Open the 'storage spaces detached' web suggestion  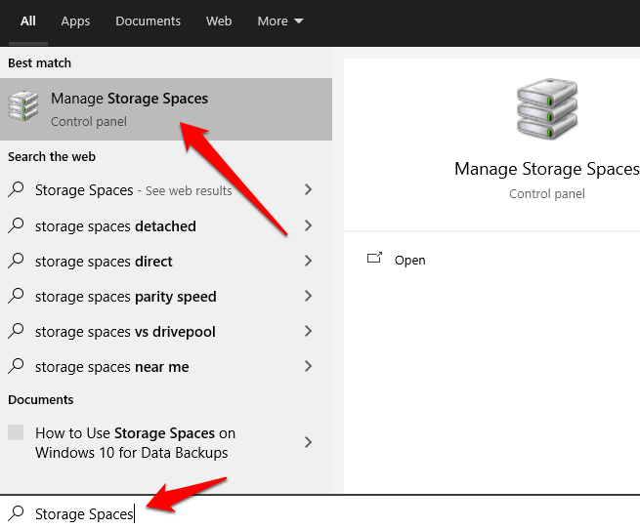[115, 226]
